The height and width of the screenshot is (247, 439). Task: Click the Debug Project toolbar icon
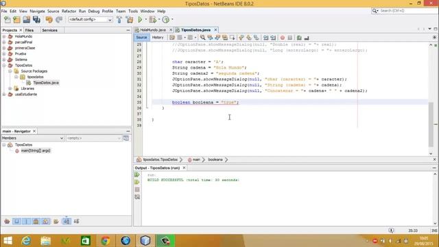point(152,20)
